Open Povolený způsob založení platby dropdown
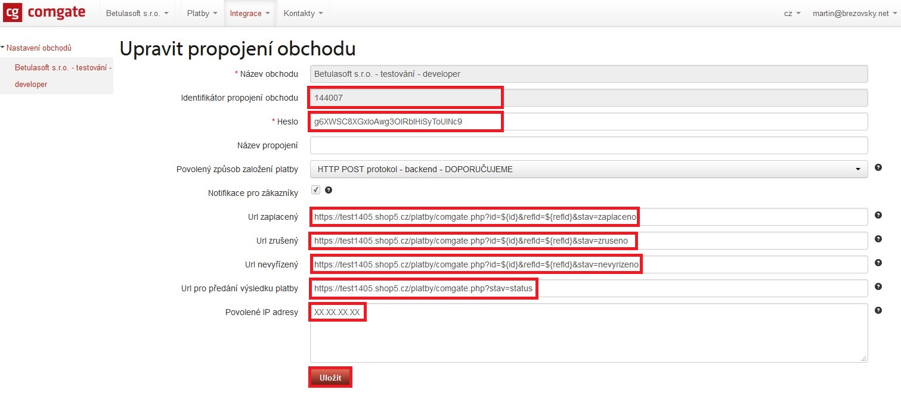Screen dimensions: 901x408 point(589,169)
